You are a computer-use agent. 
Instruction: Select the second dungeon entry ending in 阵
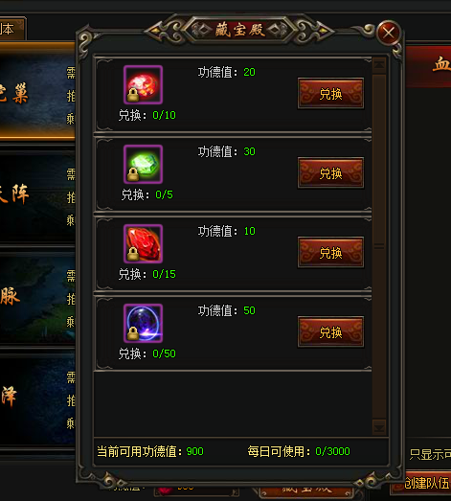click(37, 195)
